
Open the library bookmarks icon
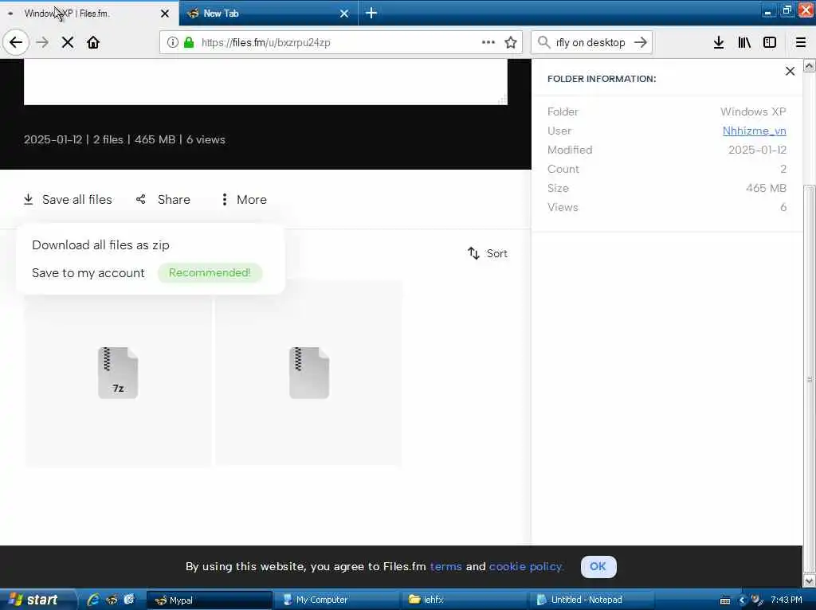[744, 42]
